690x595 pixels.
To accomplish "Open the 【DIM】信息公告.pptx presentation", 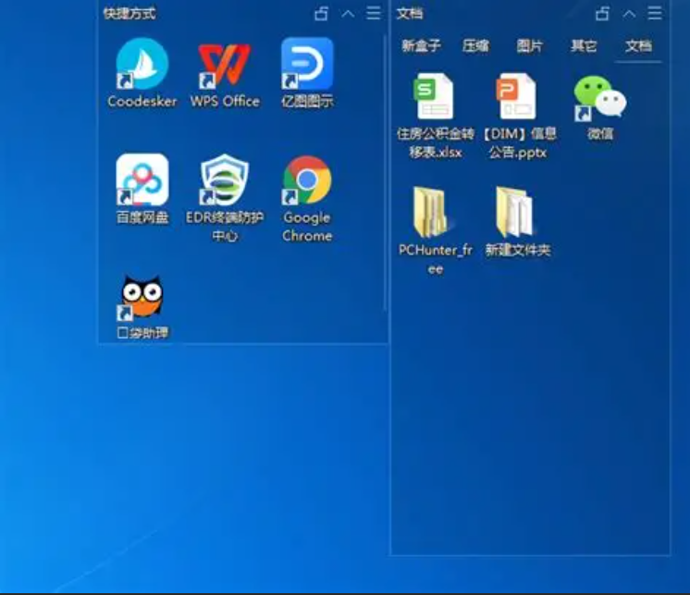I will coord(517,98).
